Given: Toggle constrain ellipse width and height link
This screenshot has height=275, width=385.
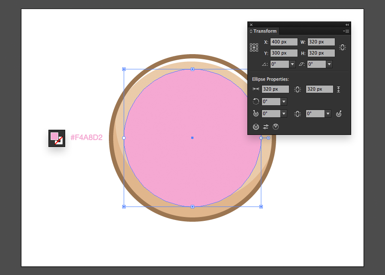Looking at the screenshot, I should tap(298, 89).
